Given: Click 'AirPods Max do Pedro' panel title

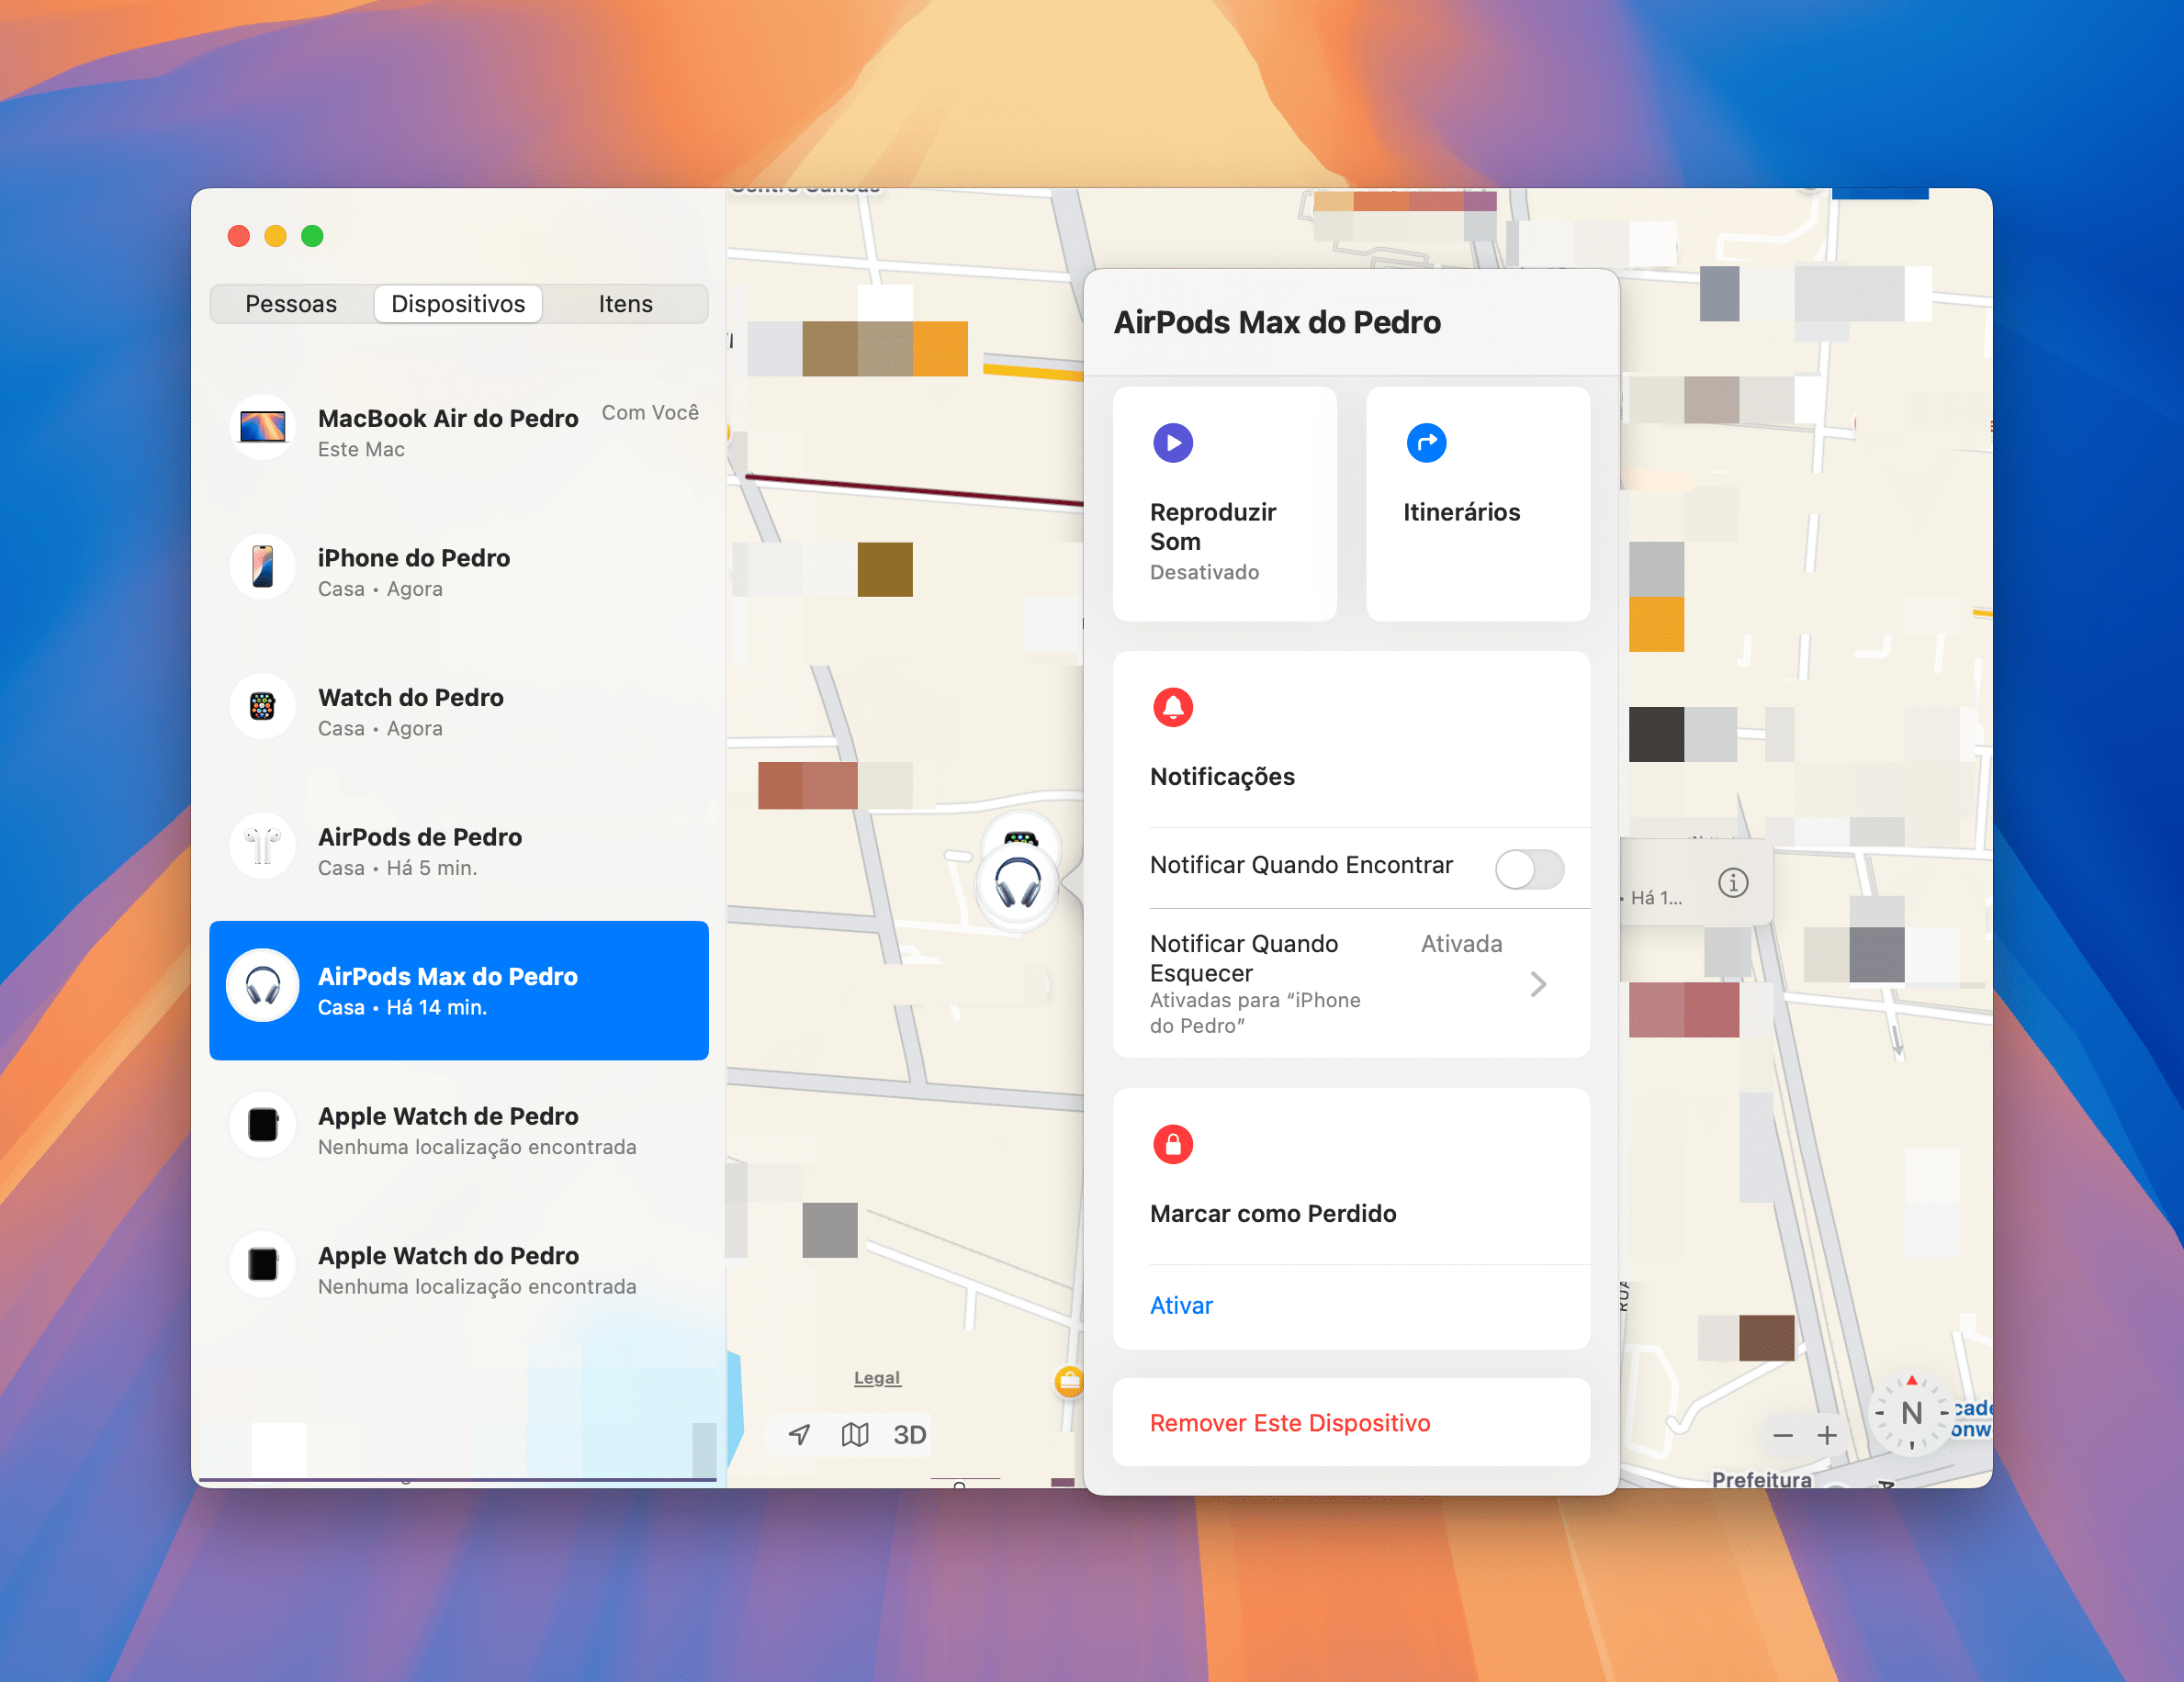Looking at the screenshot, I should [x=1277, y=322].
